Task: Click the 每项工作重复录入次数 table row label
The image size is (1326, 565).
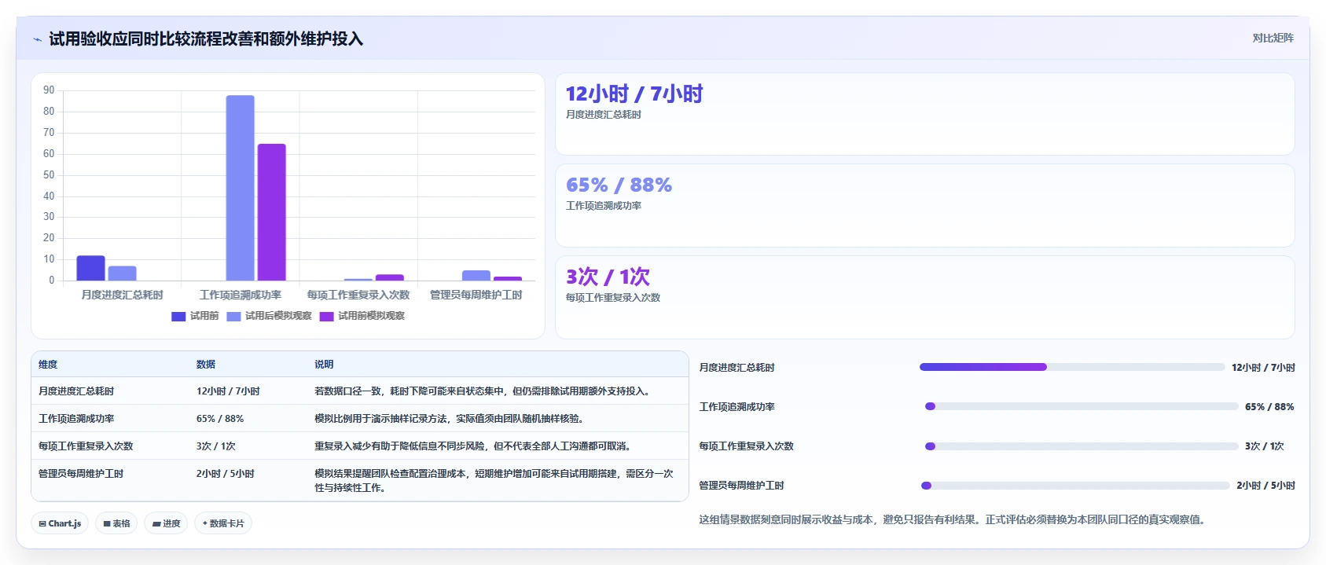Action: pos(86,446)
